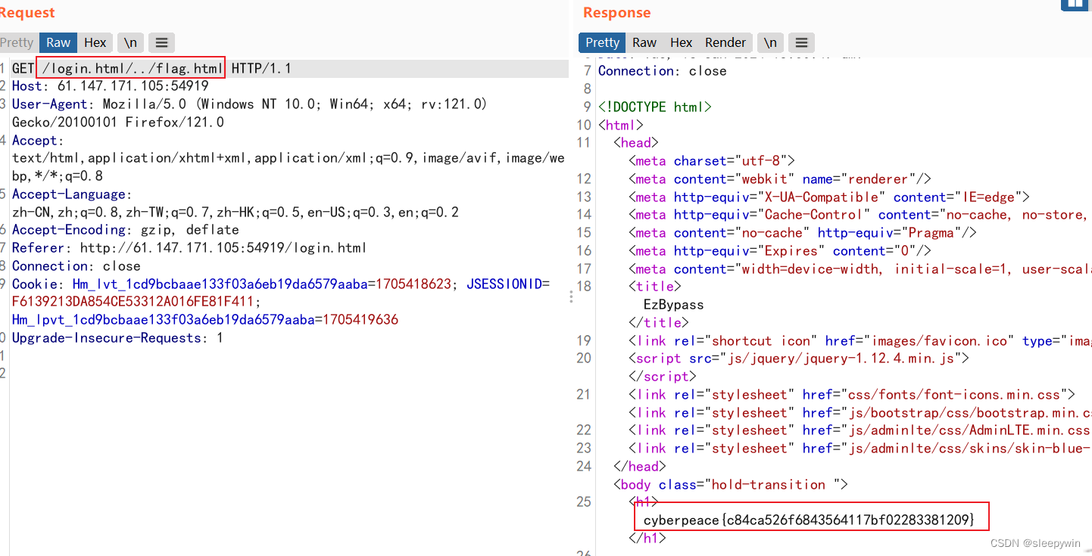Click the layout toggle icon at top right
Screen dimensions: 1092x556
1075,5
